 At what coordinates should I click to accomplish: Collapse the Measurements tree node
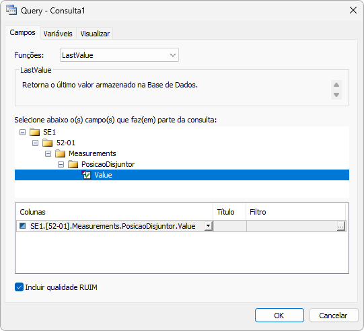[x=48, y=153]
